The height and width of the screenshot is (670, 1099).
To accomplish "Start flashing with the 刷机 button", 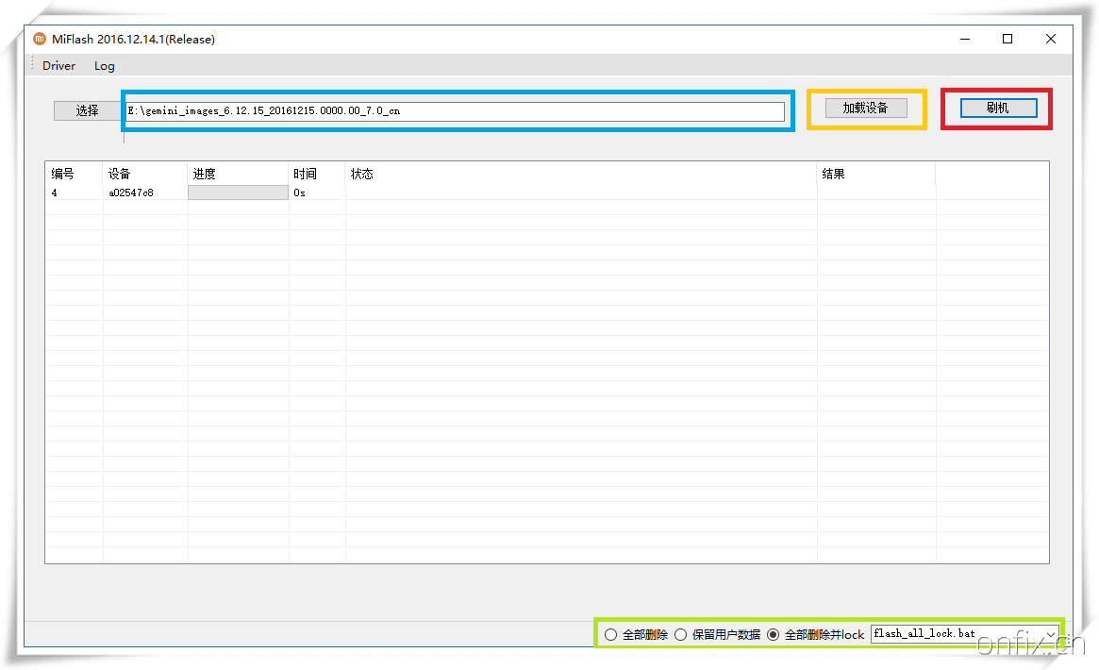I will pos(998,109).
